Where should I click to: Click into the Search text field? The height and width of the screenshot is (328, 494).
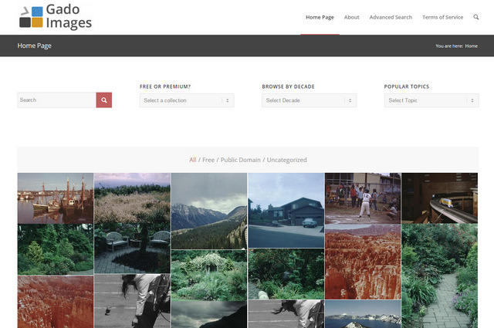56,100
